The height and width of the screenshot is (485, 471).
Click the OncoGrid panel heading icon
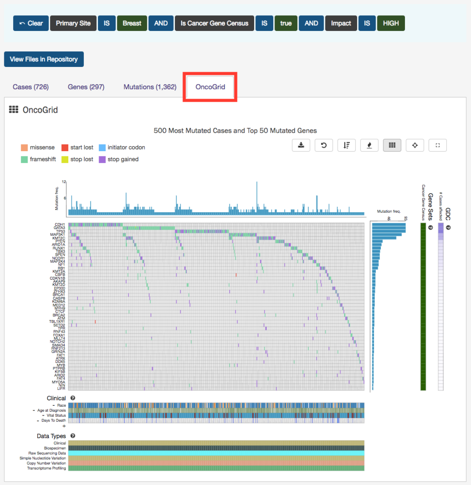(x=14, y=110)
